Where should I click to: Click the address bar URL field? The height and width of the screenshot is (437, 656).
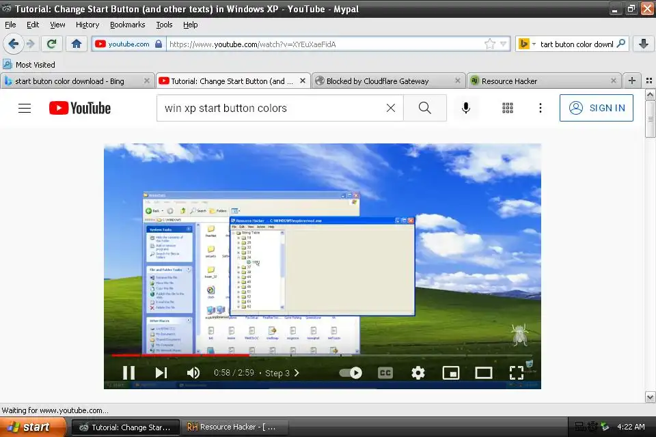tap(324, 44)
